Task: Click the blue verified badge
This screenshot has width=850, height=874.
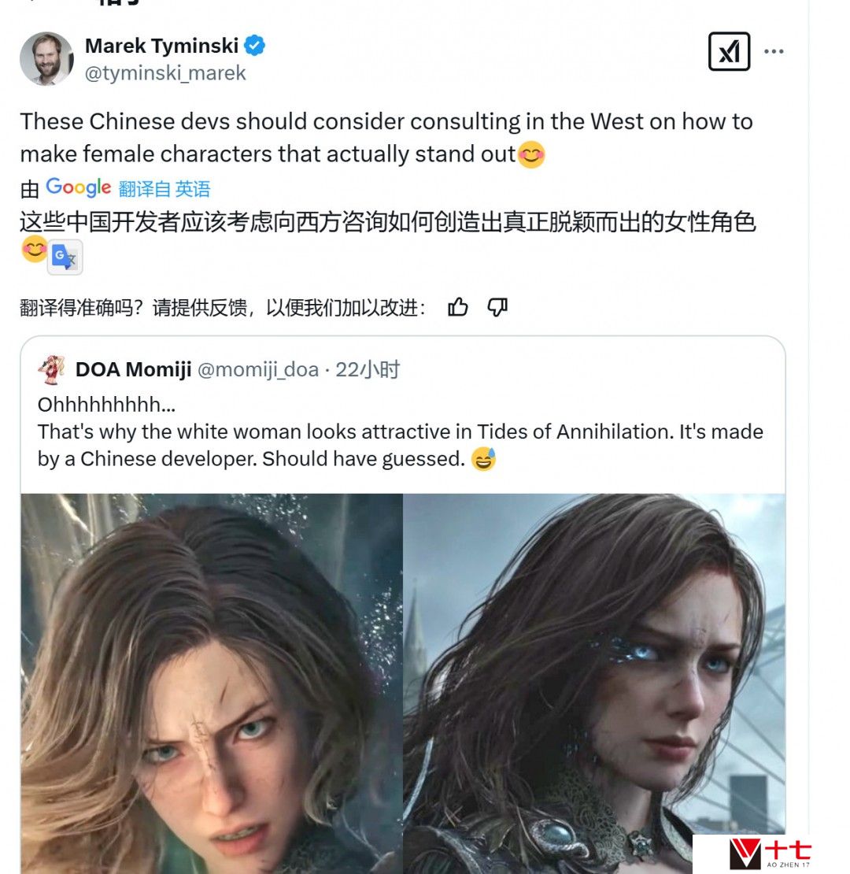Action: (x=254, y=46)
